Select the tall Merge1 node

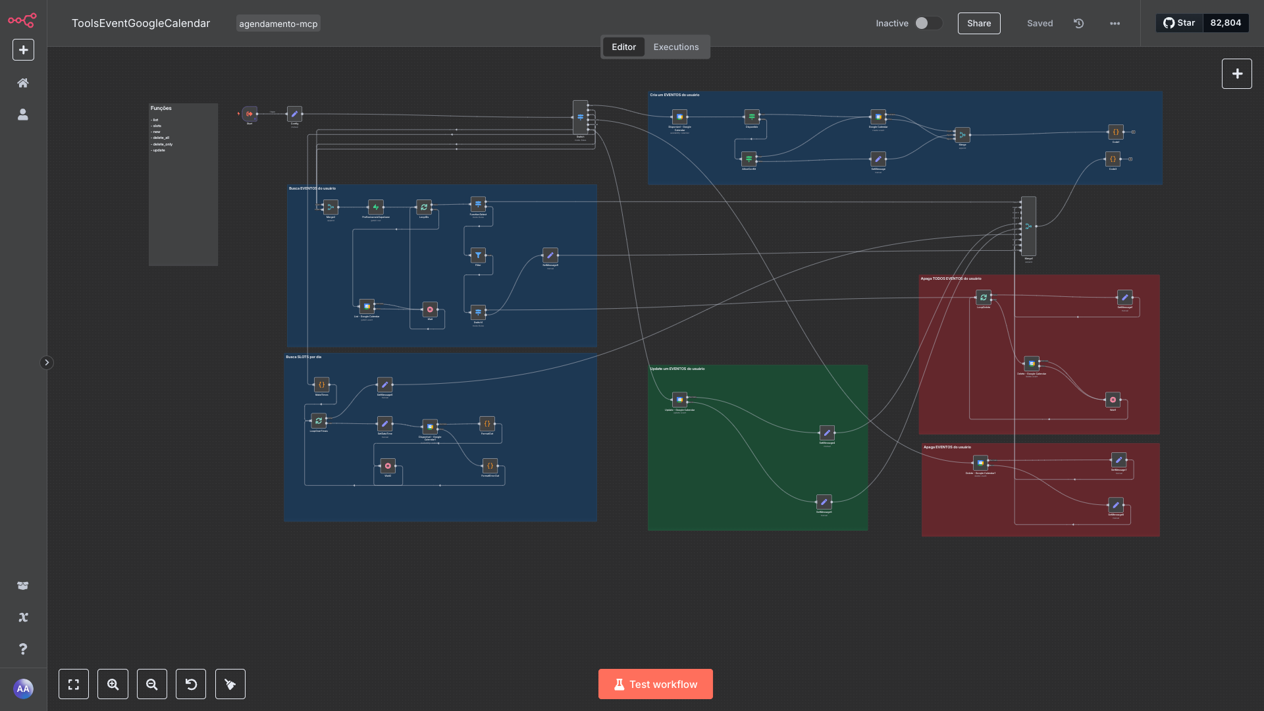coord(1028,226)
